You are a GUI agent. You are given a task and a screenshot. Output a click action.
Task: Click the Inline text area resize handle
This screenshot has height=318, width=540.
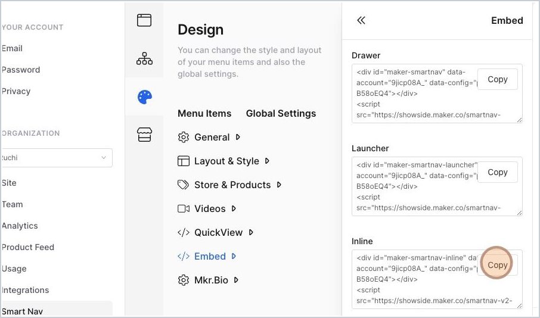coord(519,305)
